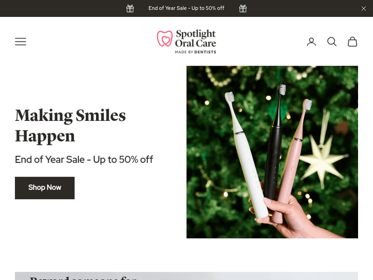Screen dimensions: 373x280
Task: Click the pink tooth heart logo icon
Action: (165, 38)
